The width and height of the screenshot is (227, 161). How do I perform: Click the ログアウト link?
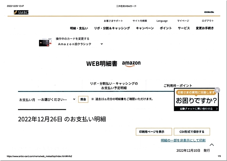coord(207,21)
